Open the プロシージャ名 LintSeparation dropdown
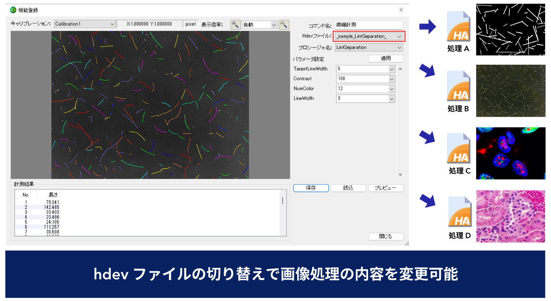Image resolution: width=551 pixels, height=301 pixels. 399,47
